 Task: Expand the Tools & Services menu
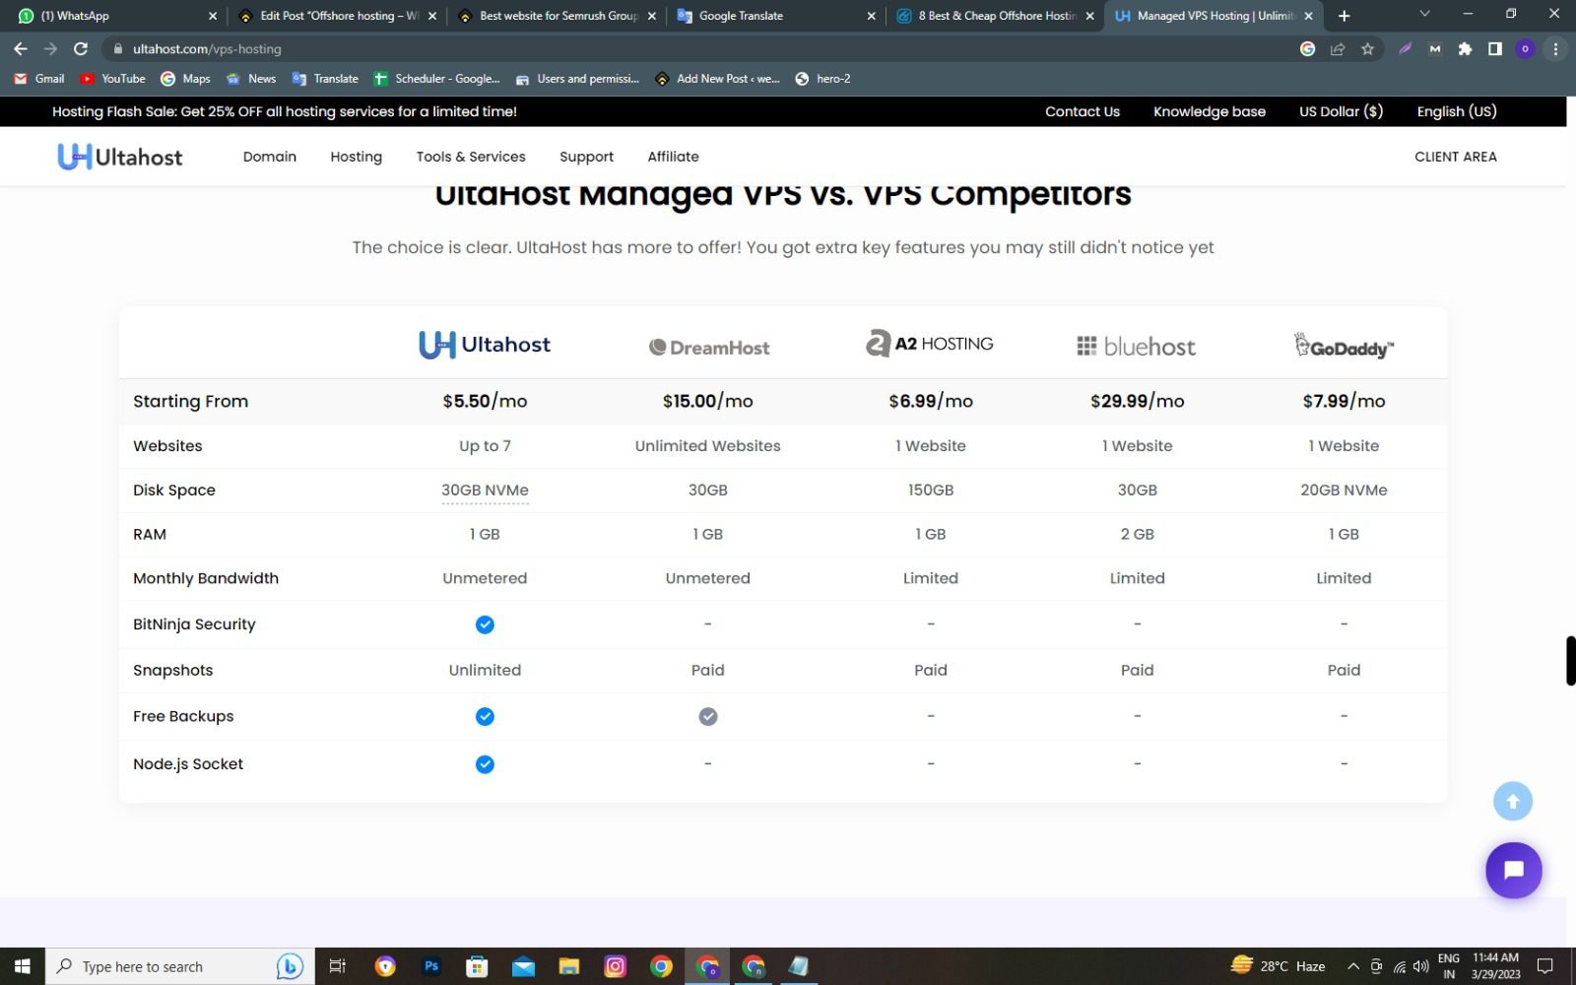coord(471,157)
